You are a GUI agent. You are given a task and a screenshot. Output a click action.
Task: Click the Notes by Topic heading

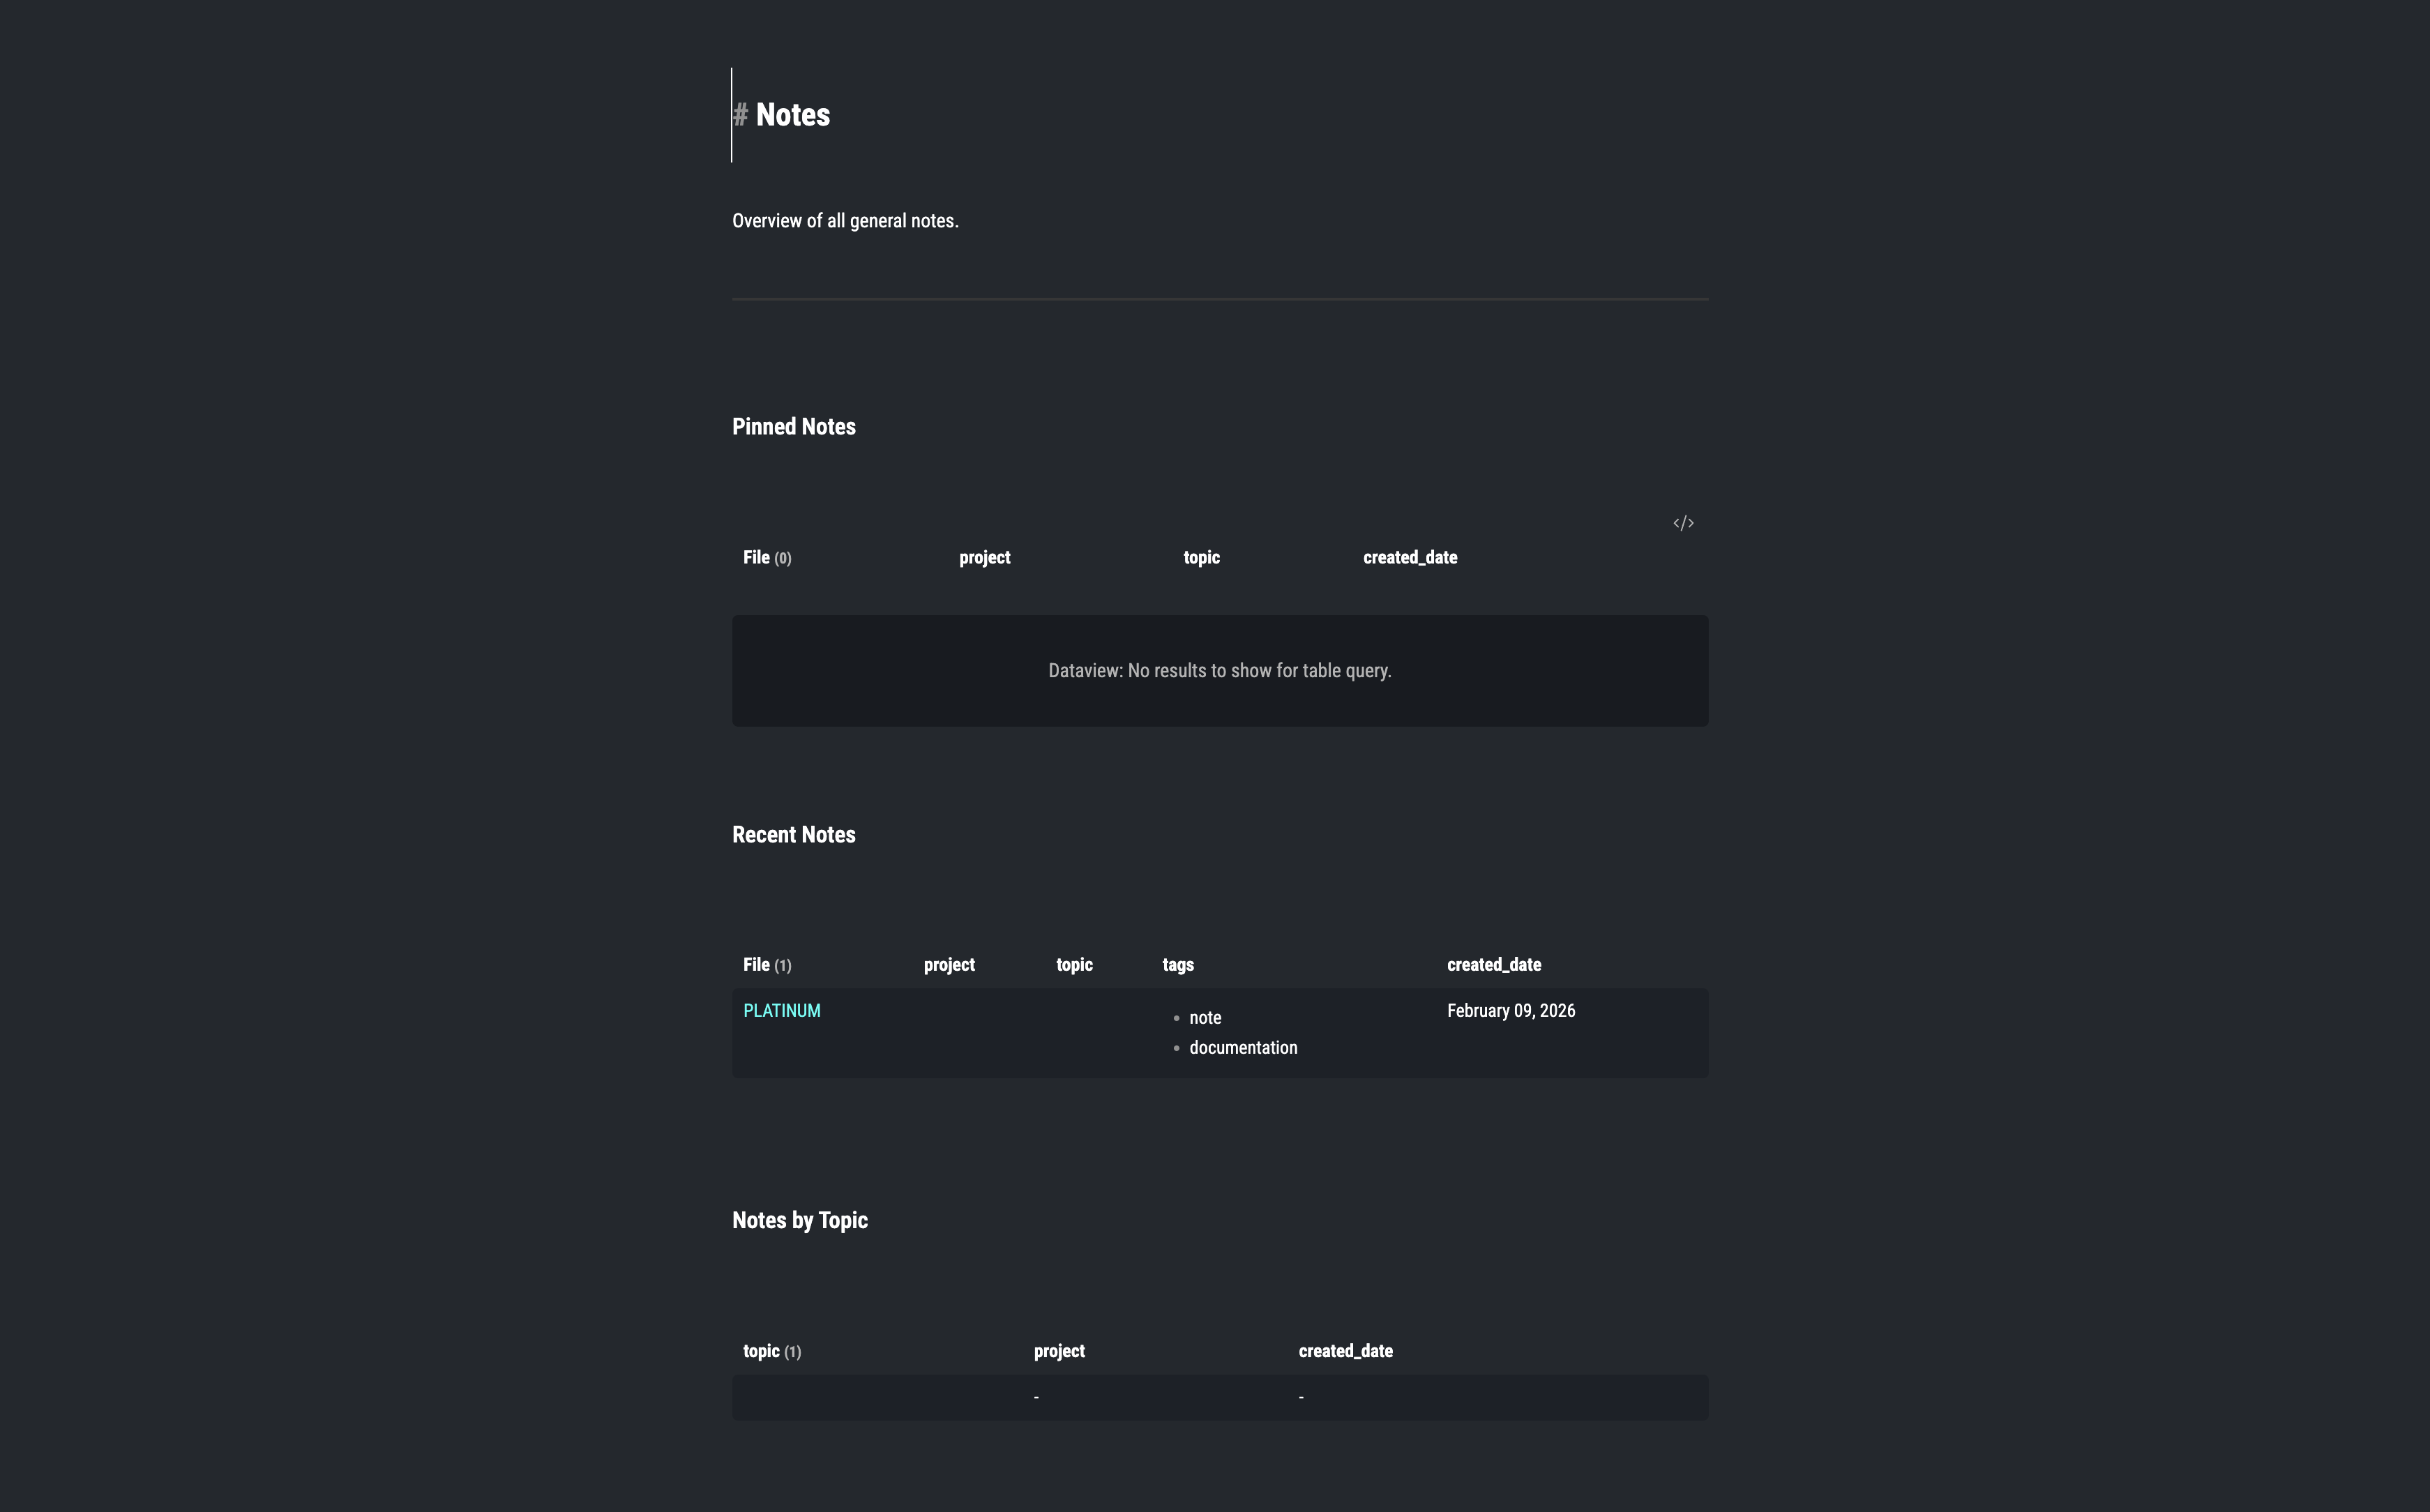coord(799,1220)
